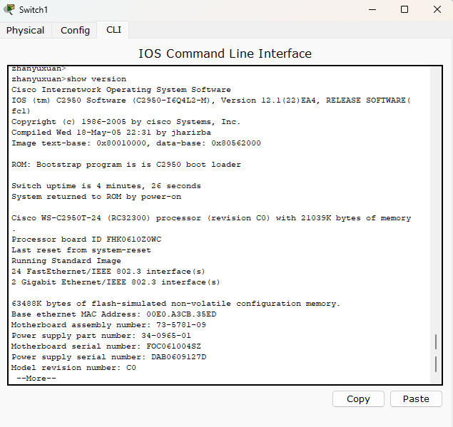
Task: Minimize the Switch1 window
Action: [x=372, y=9]
